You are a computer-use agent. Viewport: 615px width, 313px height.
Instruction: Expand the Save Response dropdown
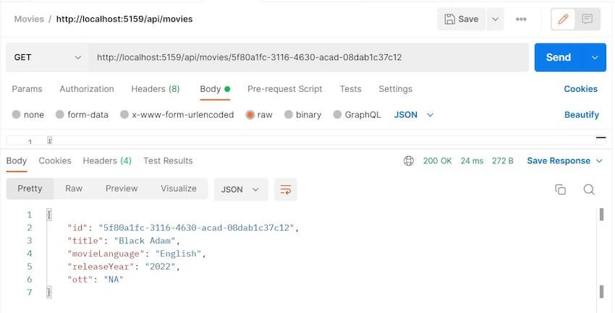(599, 161)
